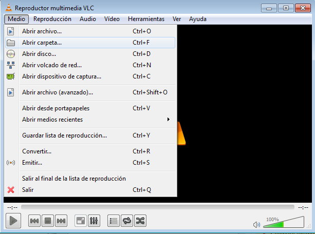This screenshot has height=234, width=315.
Task: Choose Abrir carpeta... menu entry
Action: click(90, 43)
